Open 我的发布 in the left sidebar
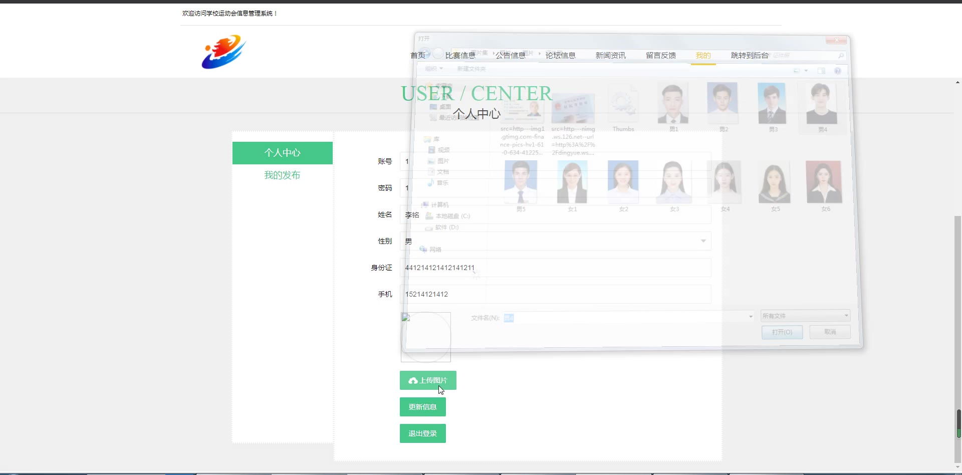962x475 pixels. (x=283, y=175)
